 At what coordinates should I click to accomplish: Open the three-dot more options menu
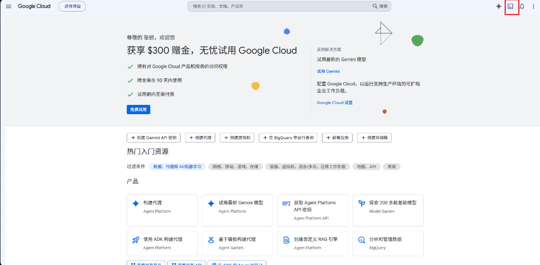[x=534, y=6]
